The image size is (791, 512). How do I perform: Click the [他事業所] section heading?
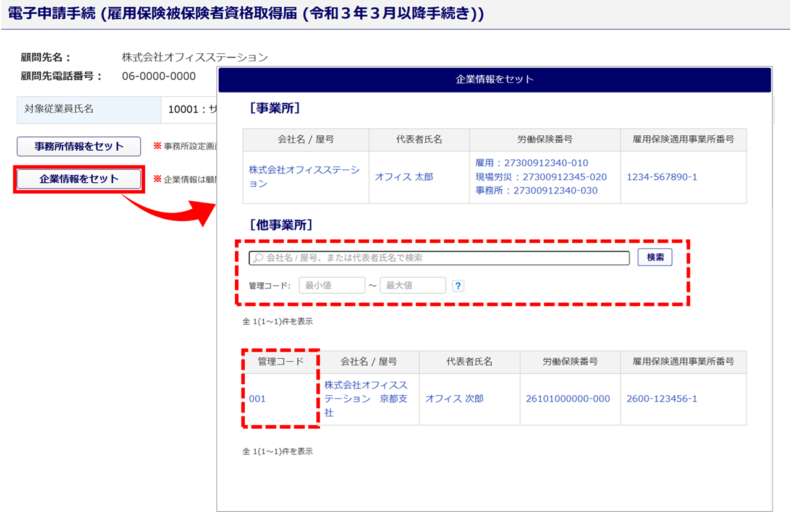pos(281,225)
